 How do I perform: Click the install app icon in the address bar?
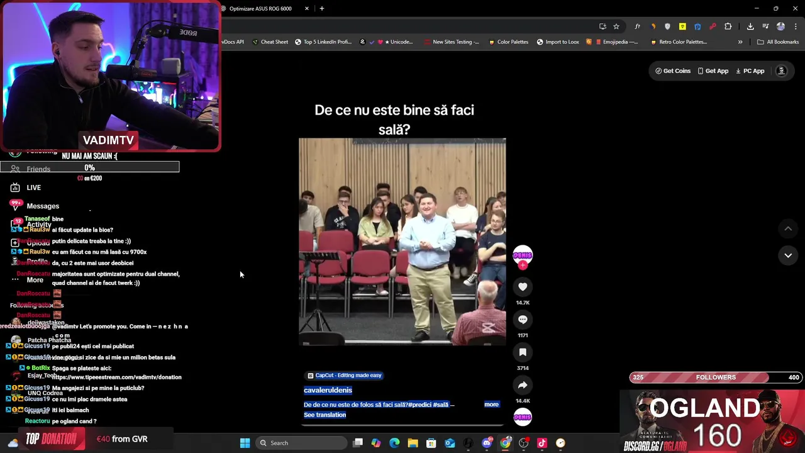pos(602,26)
